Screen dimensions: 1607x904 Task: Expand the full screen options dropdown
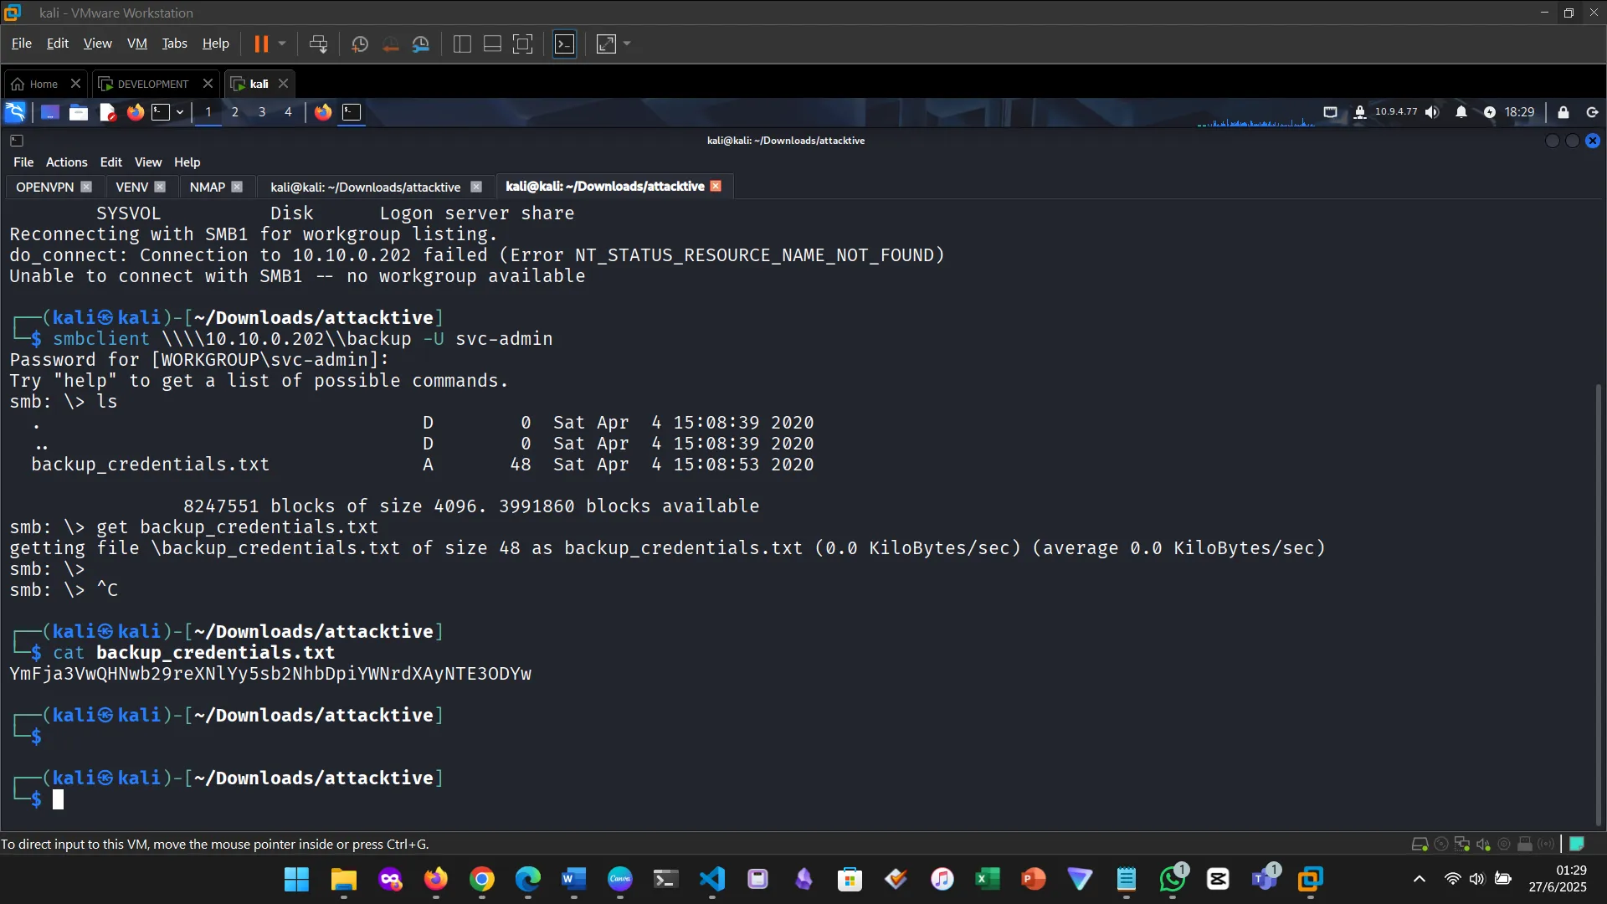(626, 44)
